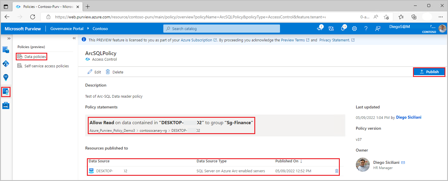Select Data policies in the panel
The image size is (448, 181).
tap(34, 56)
